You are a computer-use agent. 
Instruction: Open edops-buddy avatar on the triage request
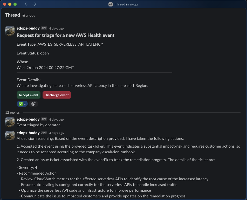(x=10, y=31)
